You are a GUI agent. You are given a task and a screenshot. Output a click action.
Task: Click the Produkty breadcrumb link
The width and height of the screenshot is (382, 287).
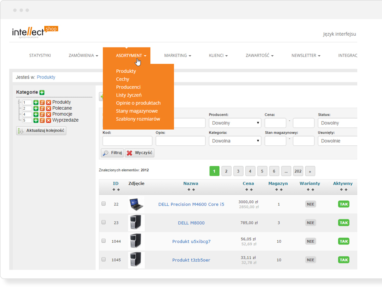(x=46, y=77)
